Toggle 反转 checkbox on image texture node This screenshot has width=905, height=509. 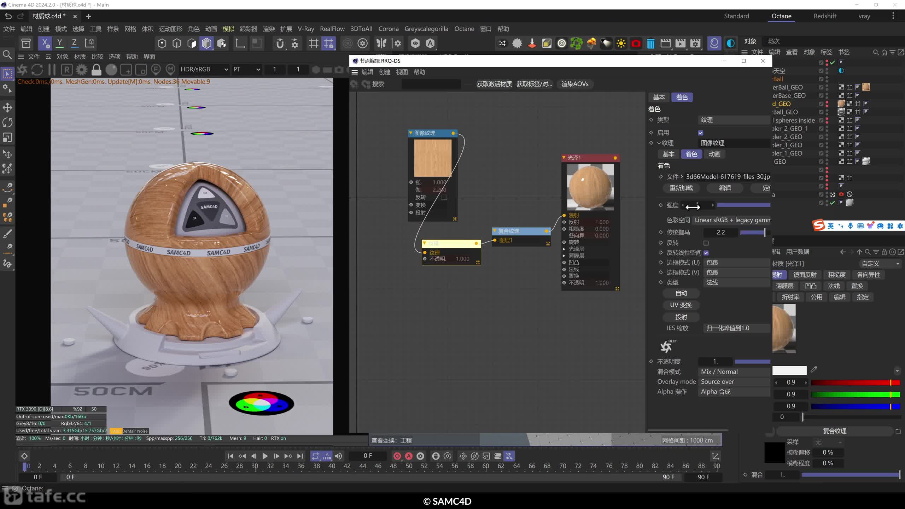pyautogui.click(x=444, y=197)
